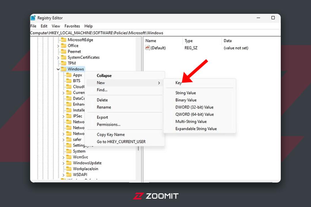Expand the WindowsUpdate key
The height and width of the screenshot is (207, 311).
click(63, 163)
